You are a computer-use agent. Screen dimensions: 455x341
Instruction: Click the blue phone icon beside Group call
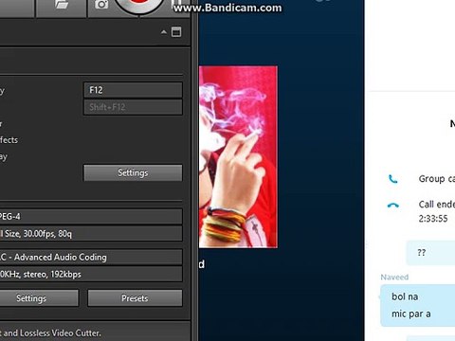392,179
